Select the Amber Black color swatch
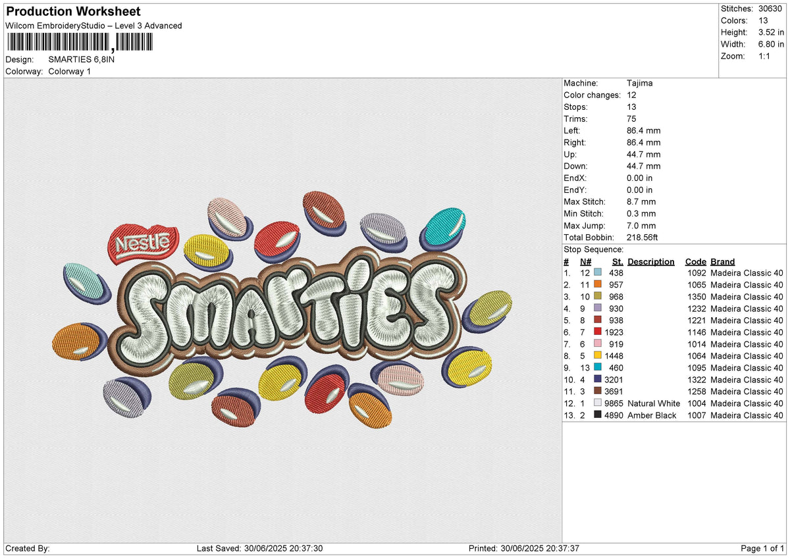 tap(598, 415)
